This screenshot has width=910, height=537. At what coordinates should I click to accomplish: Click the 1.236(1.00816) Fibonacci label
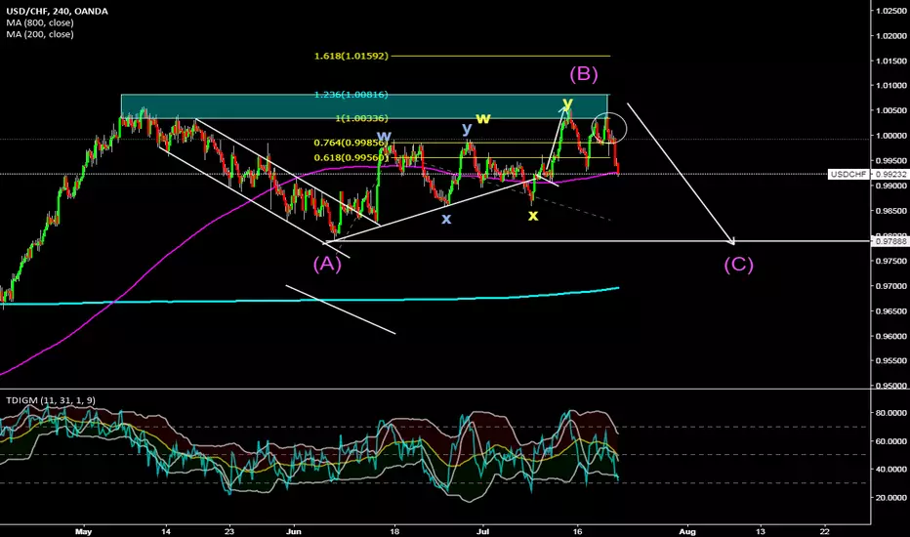(x=352, y=95)
